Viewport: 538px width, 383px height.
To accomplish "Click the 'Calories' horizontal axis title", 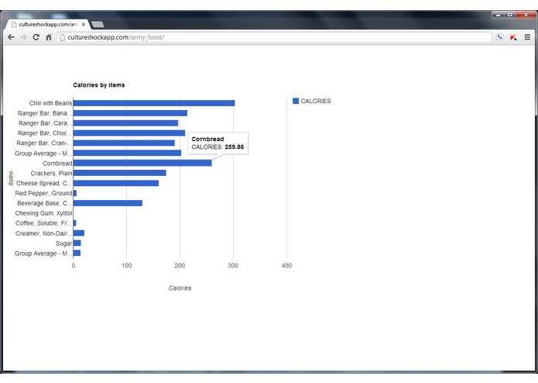I will 180,288.
